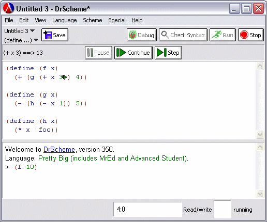The width and height of the screenshot is (267, 222).
Task: Click the '(* x 'foo))' line
Action: (x=36, y=130)
